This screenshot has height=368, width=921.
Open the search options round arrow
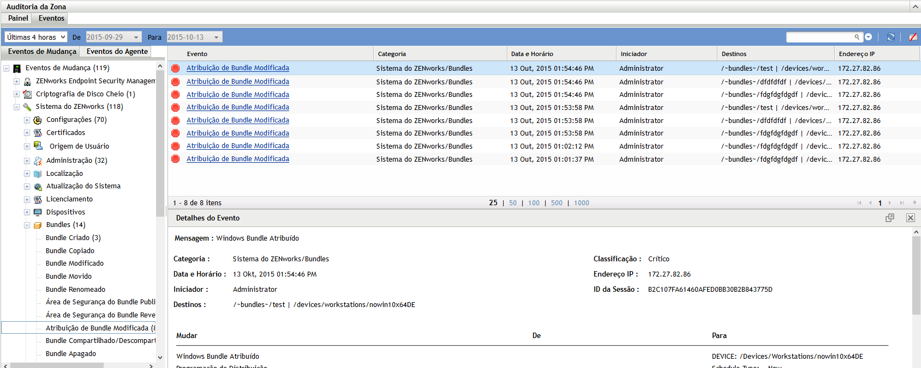coord(868,37)
